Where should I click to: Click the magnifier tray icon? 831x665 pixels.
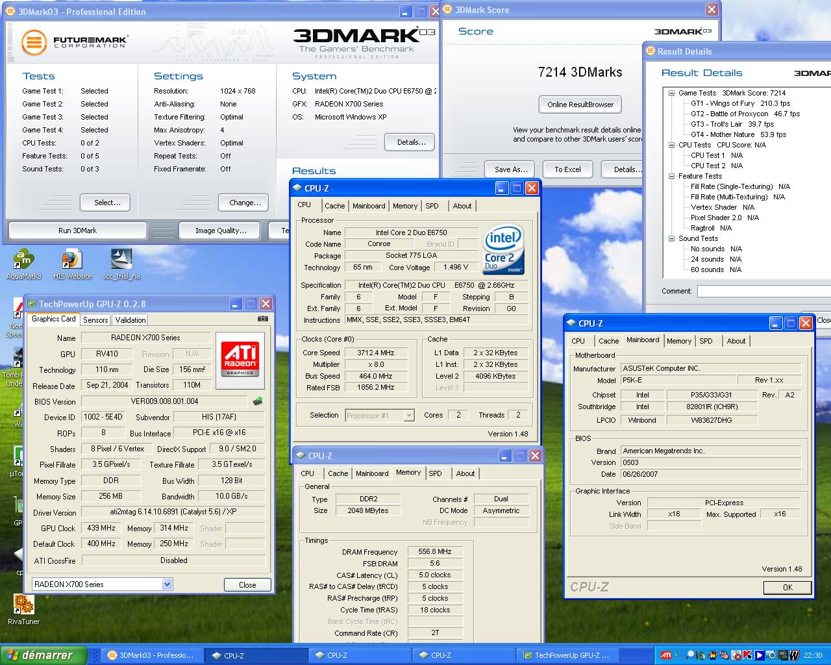689,655
